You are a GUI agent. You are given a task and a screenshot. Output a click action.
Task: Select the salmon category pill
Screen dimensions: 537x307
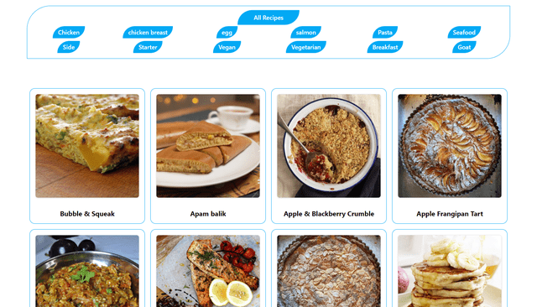[x=305, y=32]
